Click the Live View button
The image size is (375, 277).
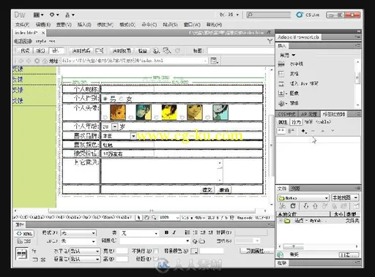[121, 50]
